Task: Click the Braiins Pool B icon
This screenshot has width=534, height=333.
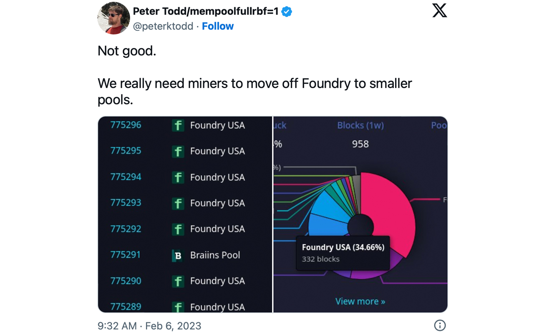Action: pyautogui.click(x=178, y=255)
